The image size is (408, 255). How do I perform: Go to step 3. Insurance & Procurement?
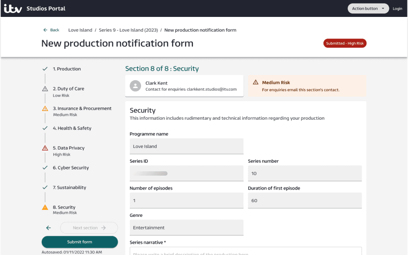click(x=82, y=108)
